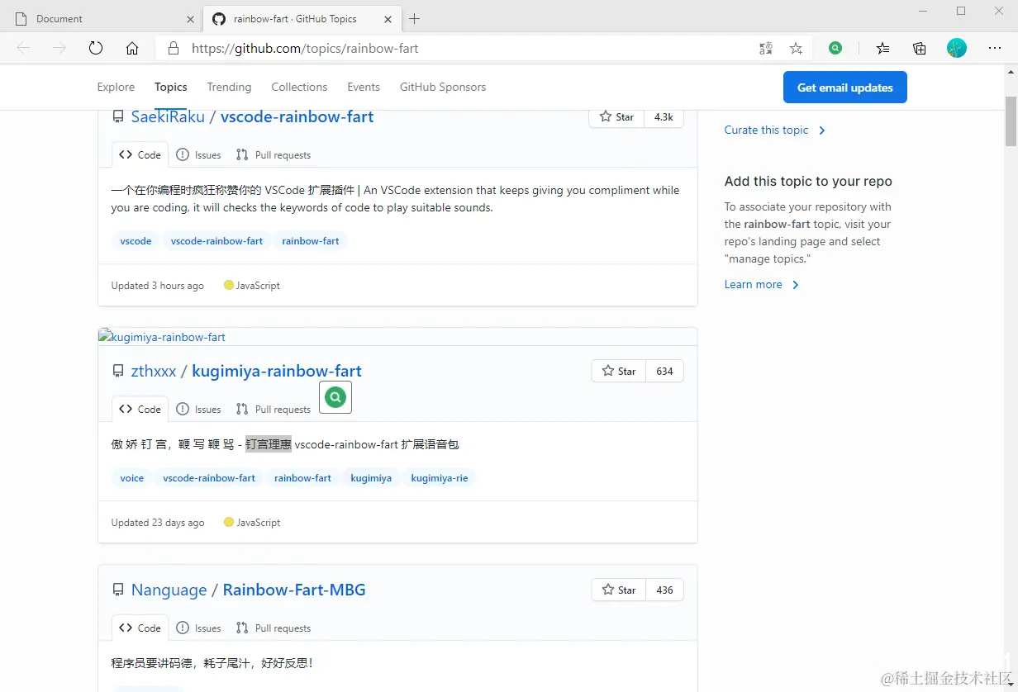Add page to favorites with star icon

point(796,49)
